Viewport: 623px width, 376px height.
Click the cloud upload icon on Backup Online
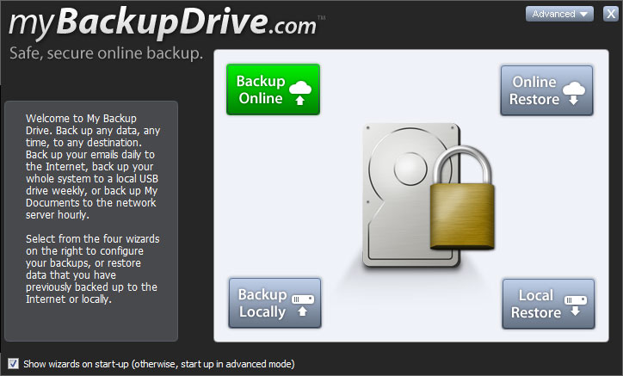(x=300, y=93)
